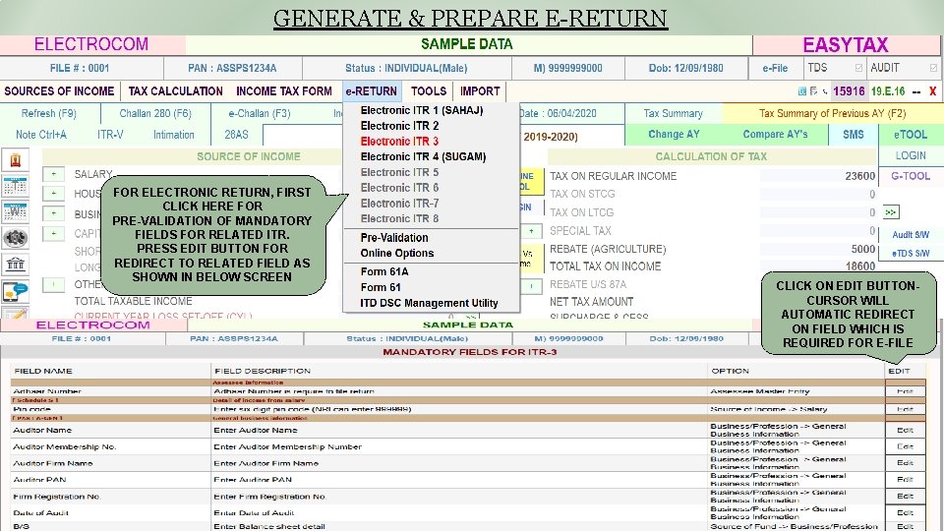Open the first calendar icon in sidebar
Screen dimensions: 944x531
click(15, 186)
